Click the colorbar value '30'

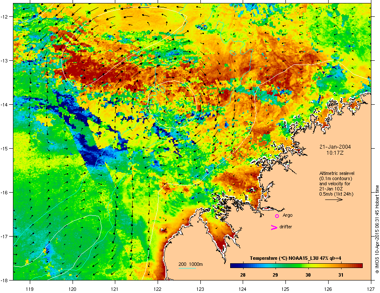click(x=308, y=275)
